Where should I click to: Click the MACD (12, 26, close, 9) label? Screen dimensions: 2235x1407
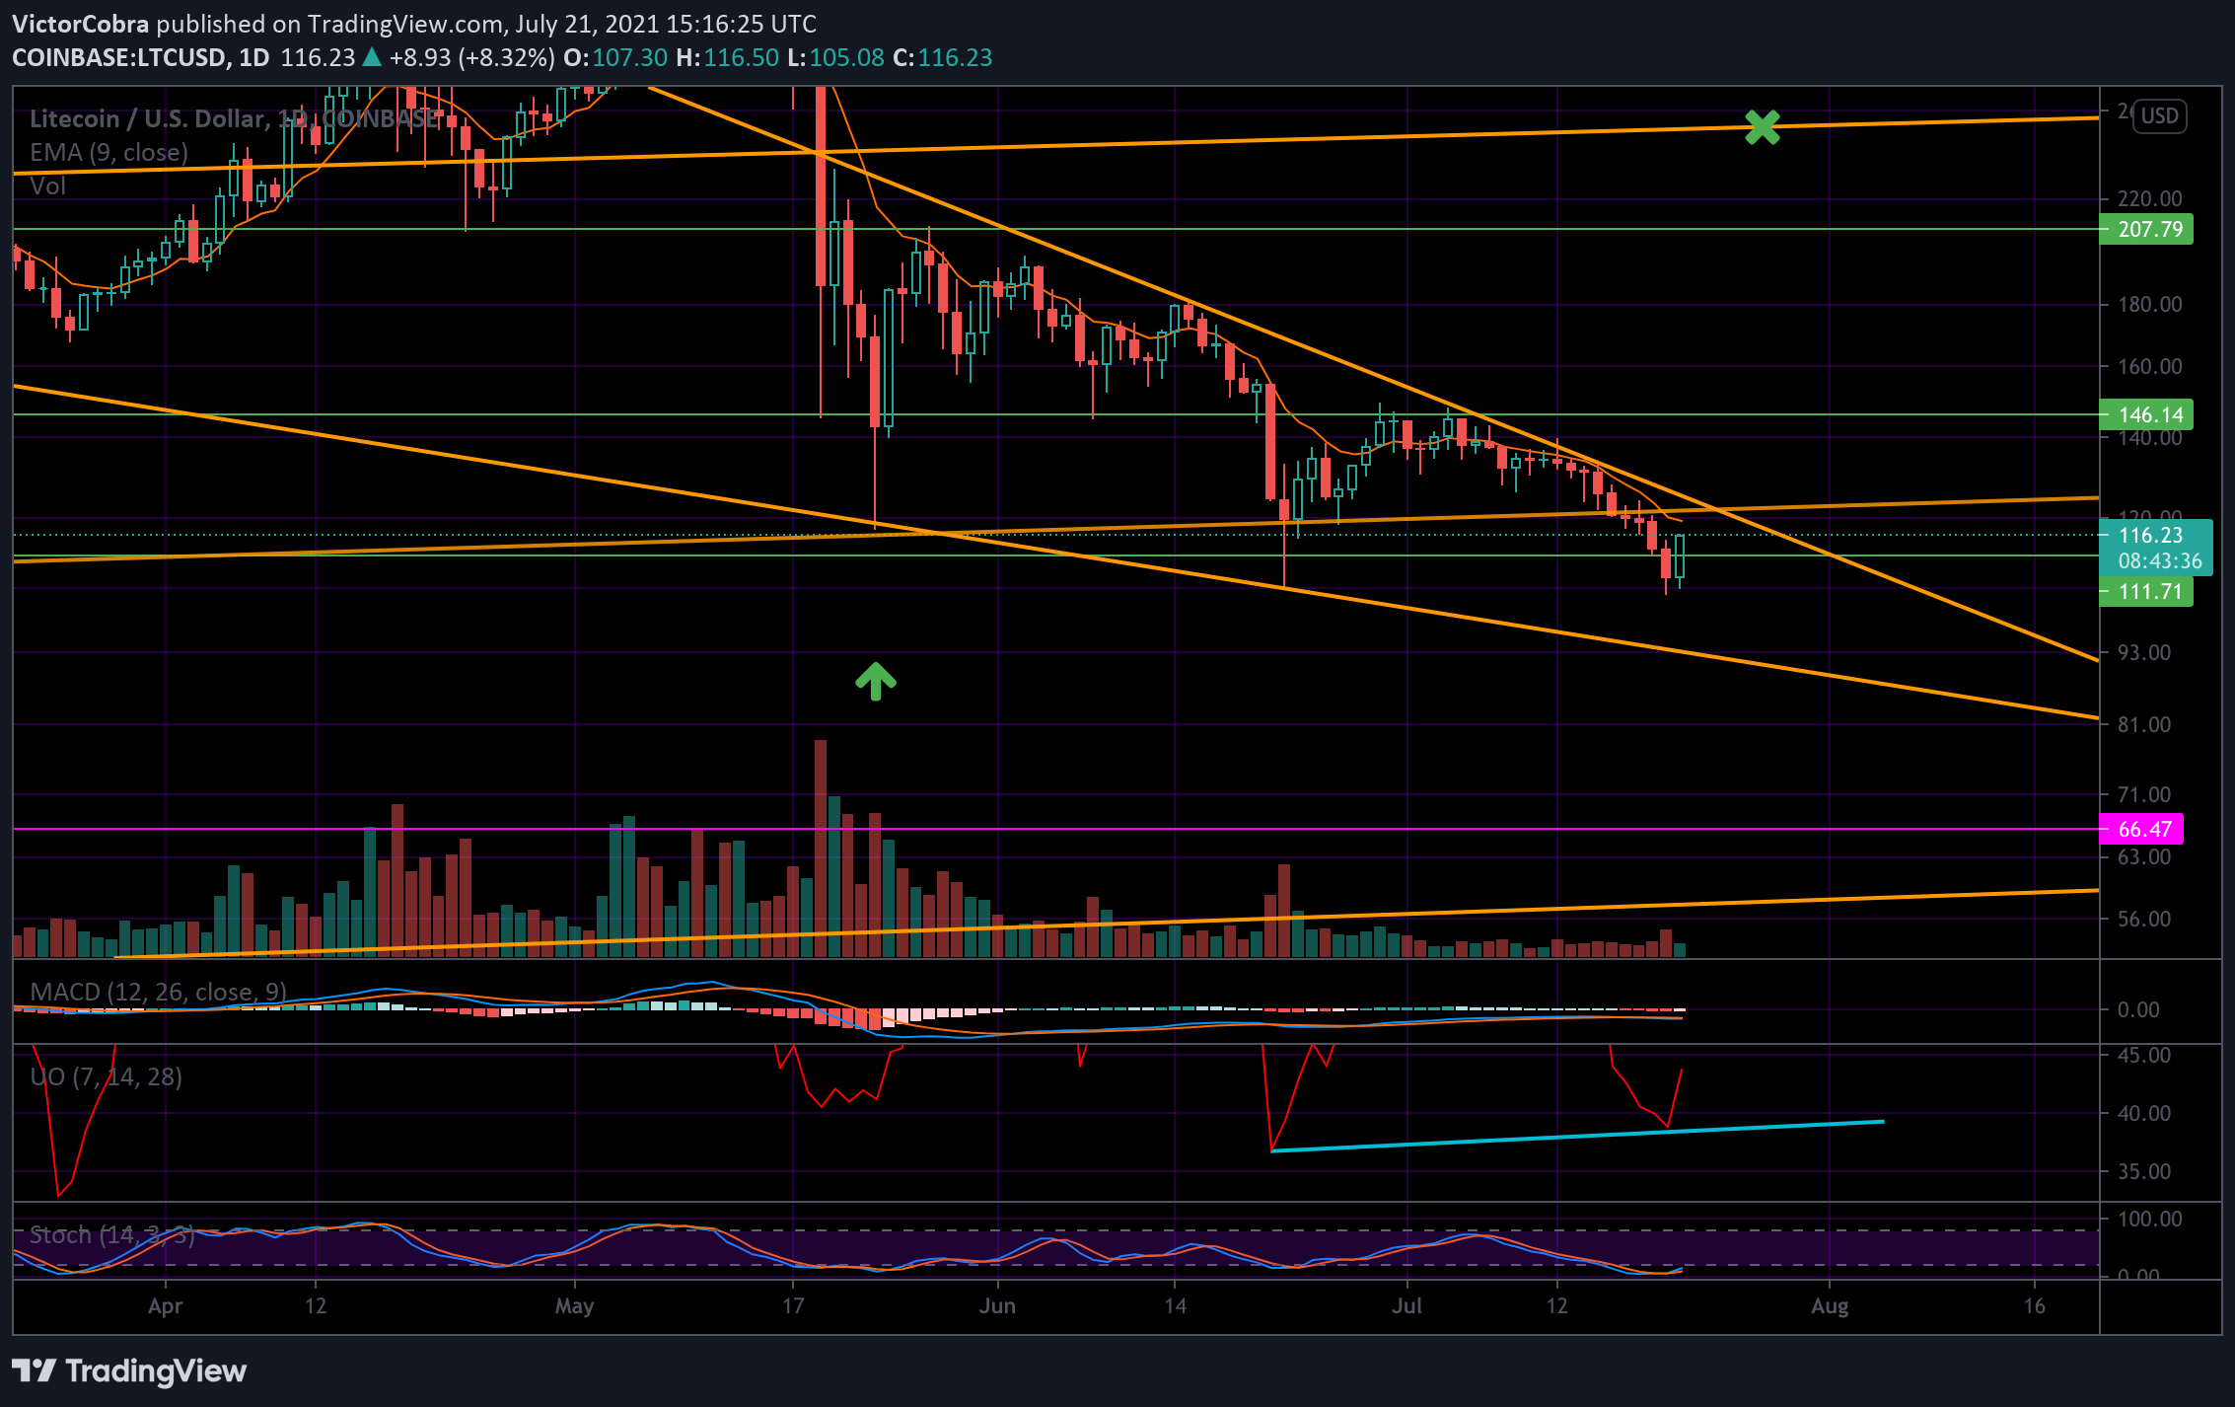pos(158,992)
